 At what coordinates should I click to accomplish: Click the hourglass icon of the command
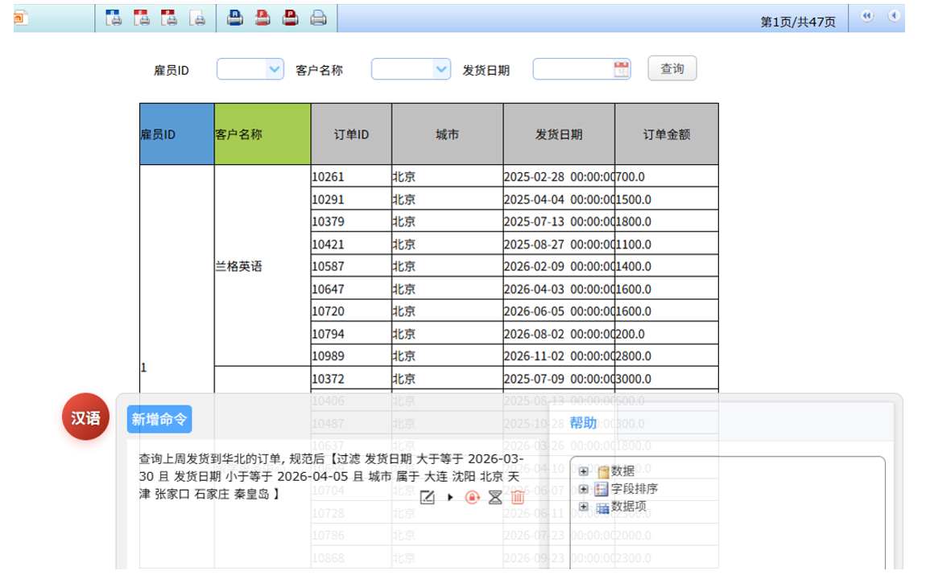[x=495, y=497]
